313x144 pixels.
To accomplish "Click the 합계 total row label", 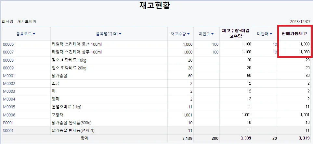I will tap(84, 138).
